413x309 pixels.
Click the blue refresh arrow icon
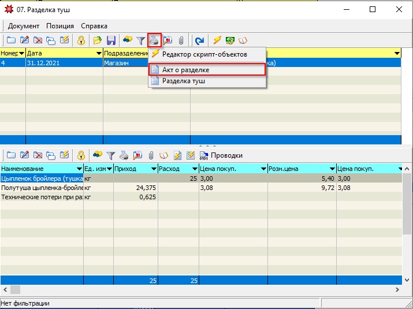(199, 40)
